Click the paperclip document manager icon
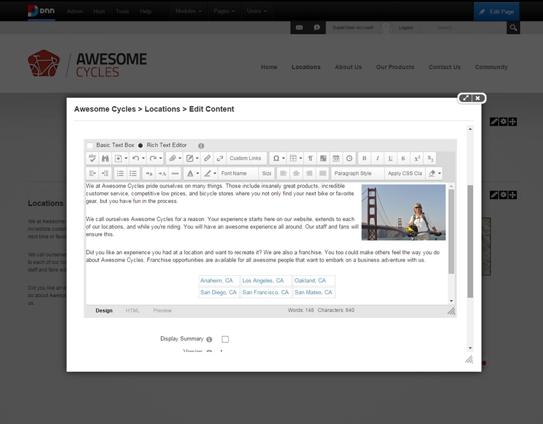 click(x=172, y=158)
